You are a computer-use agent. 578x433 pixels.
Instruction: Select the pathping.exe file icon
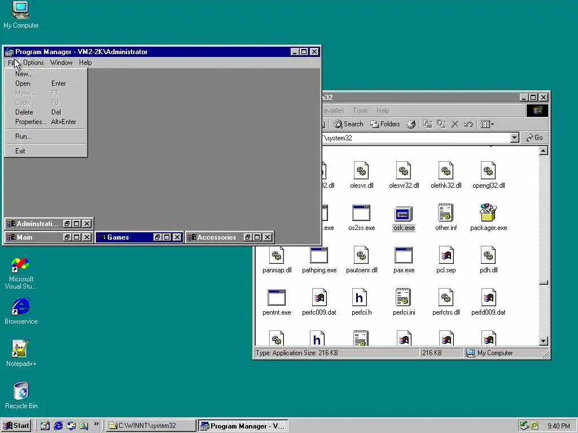(x=319, y=259)
